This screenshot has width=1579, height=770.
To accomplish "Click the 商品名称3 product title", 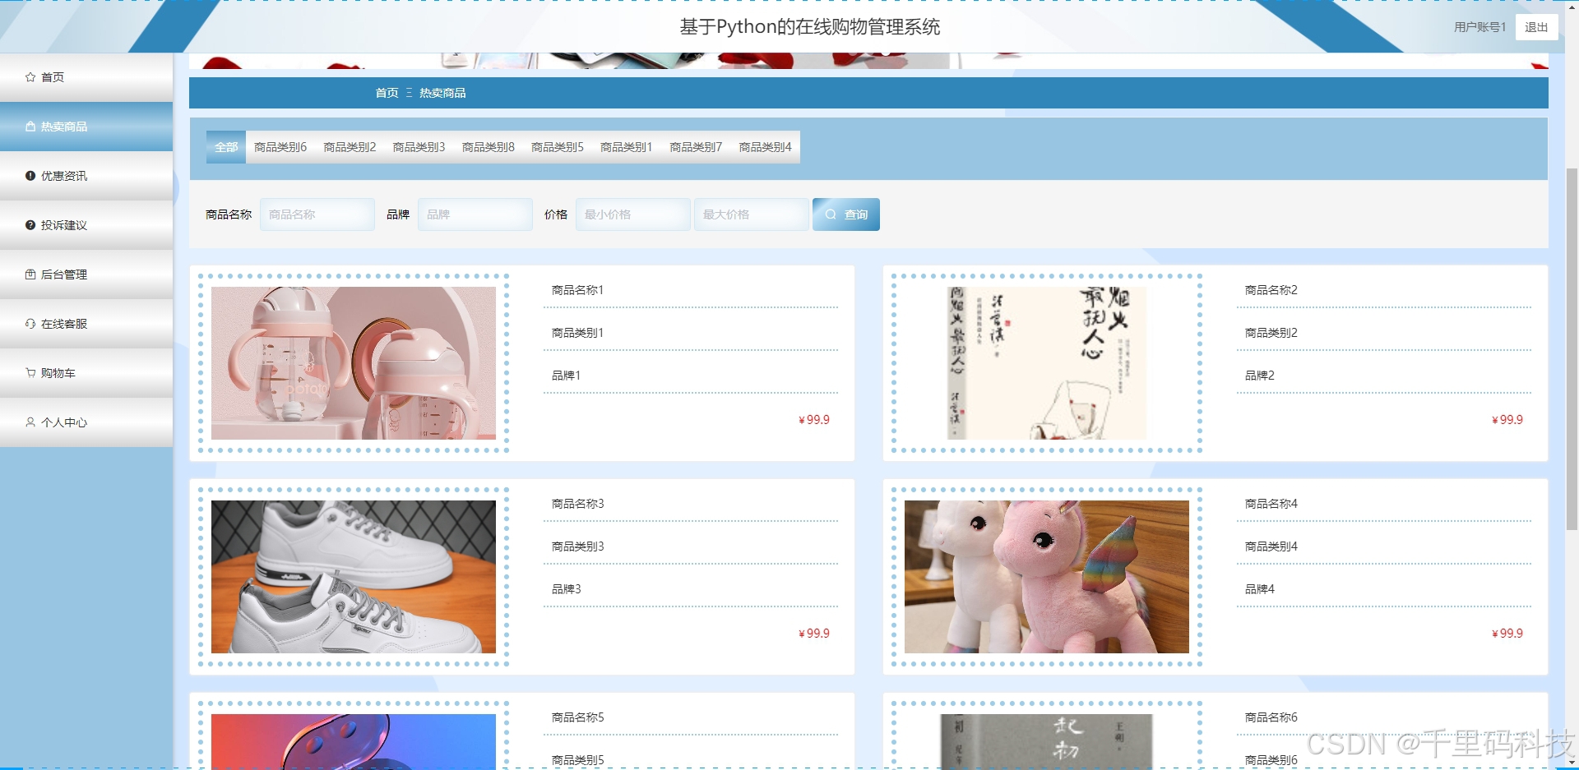I will click(577, 504).
